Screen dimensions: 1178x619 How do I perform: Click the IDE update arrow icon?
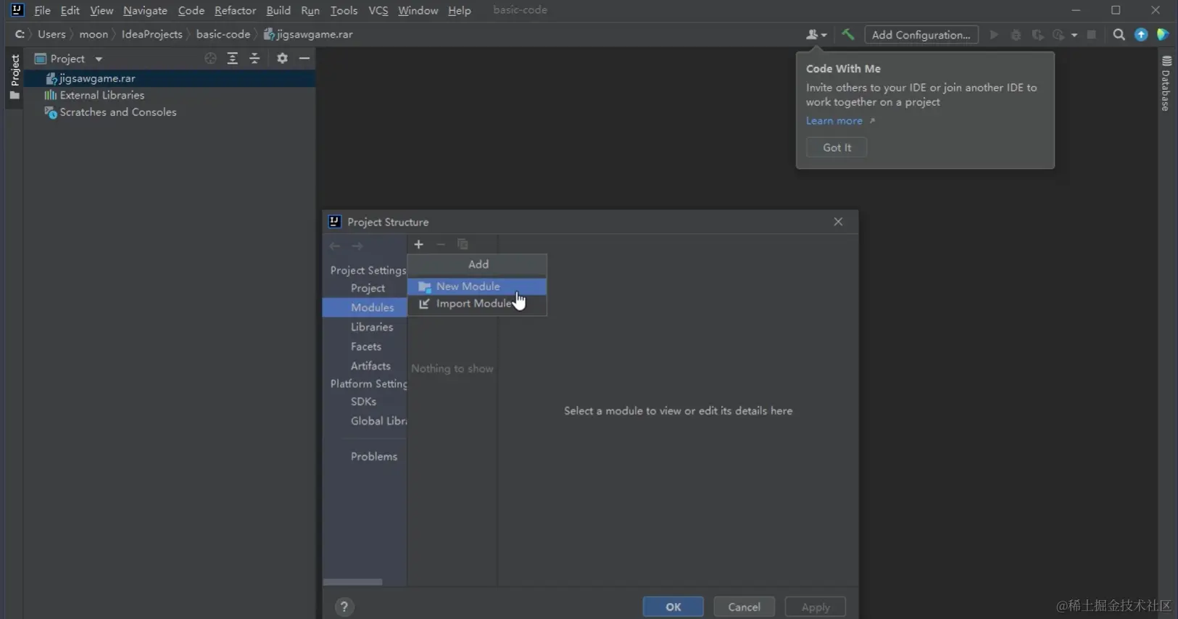(x=1141, y=35)
